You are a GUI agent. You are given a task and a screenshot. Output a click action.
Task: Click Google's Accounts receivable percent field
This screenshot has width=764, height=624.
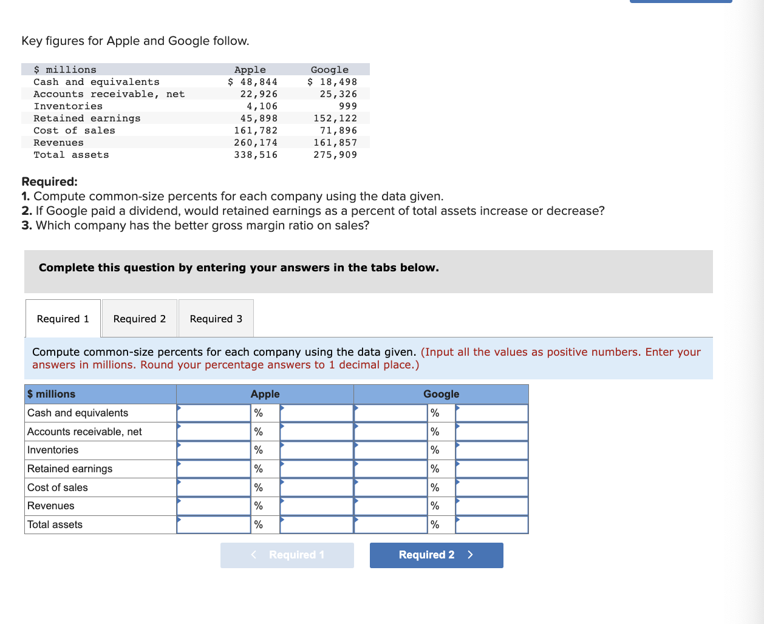click(491, 431)
